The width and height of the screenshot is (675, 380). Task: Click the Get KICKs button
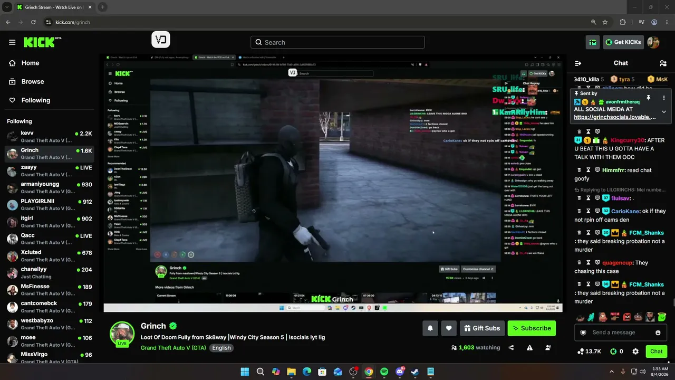pyautogui.click(x=623, y=42)
